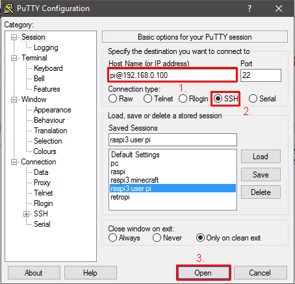The height and width of the screenshot is (284, 295).
Task: Click the Open button
Action: click(203, 273)
